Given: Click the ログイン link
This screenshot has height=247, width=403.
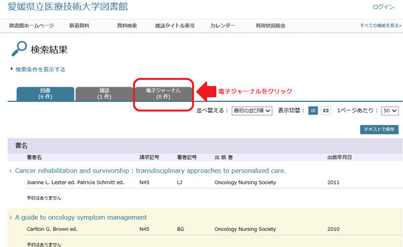Looking at the screenshot, I should click(384, 7).
